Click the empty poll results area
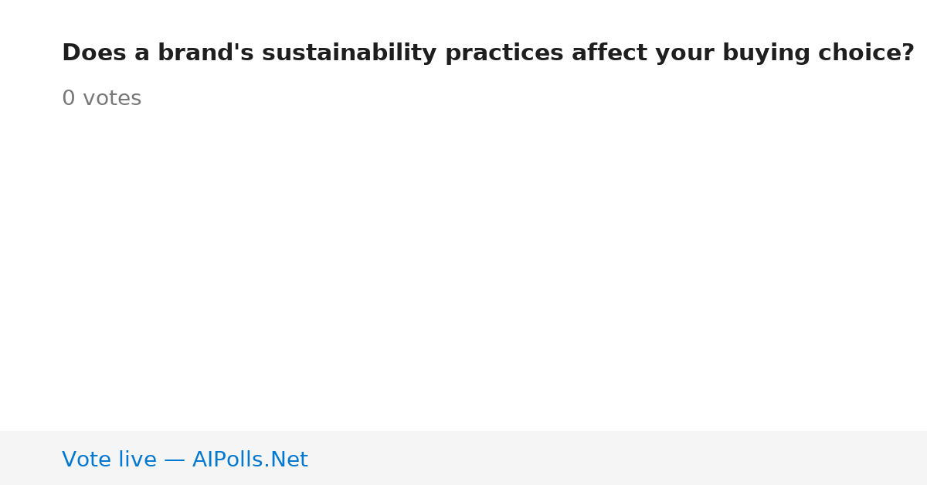 point(463,270)
